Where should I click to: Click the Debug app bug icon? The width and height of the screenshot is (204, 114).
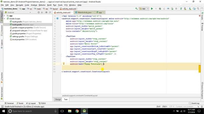pyautogui.click(x=160, y=9)
